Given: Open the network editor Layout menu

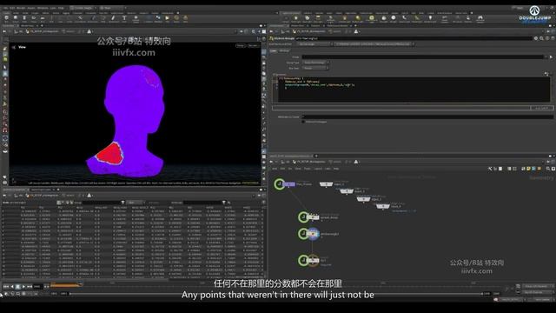Looking at the screenshot, I should click(318, 169).
